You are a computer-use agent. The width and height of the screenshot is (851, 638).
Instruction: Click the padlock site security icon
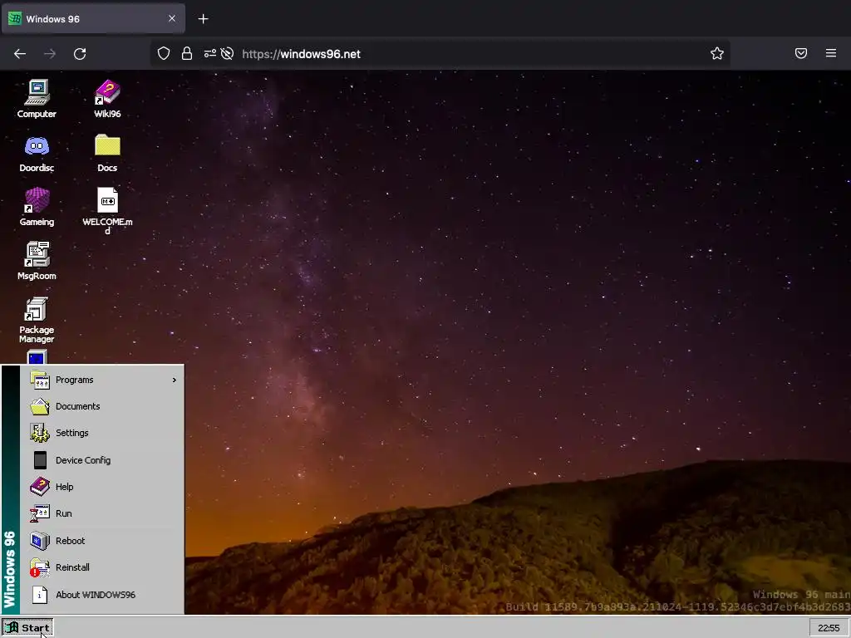[187, 53]
